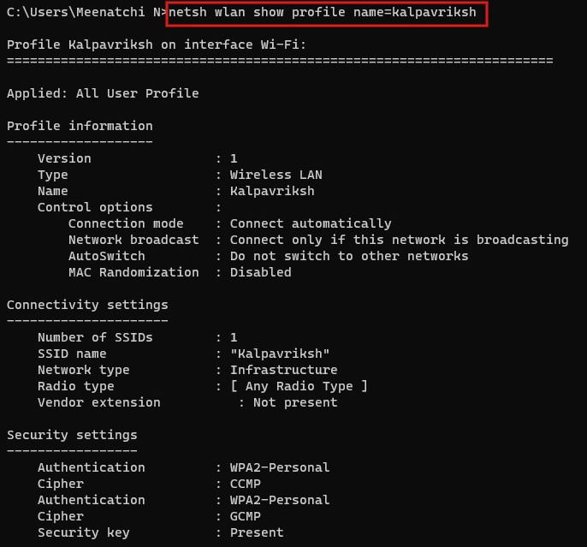Click the "CCMP" cipher value
This screenshot has height=547, width=587.
(245, 484)
